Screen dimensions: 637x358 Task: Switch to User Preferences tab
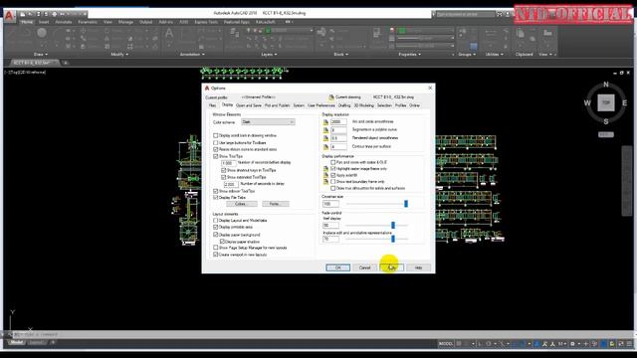320,105
